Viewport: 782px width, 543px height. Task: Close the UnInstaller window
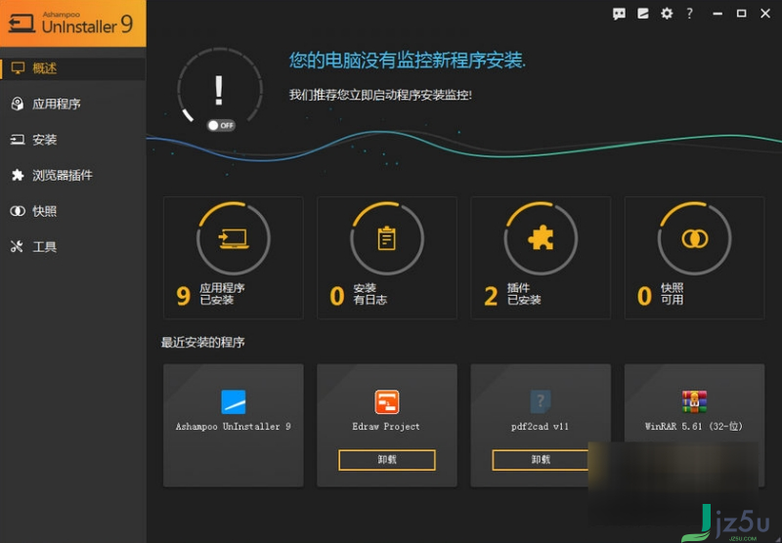coord(765,14)
